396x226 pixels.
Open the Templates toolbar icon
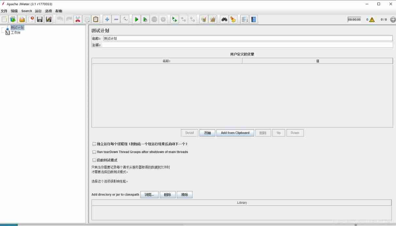coord(13,19)
